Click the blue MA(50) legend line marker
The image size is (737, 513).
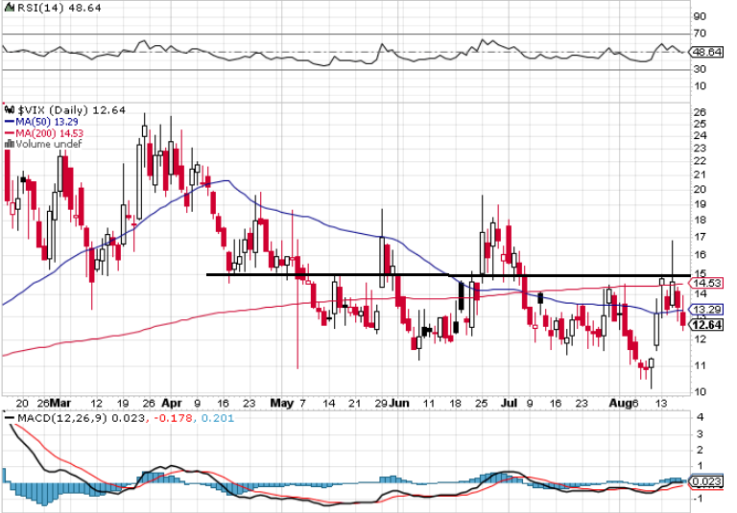[x=9, y=122]
